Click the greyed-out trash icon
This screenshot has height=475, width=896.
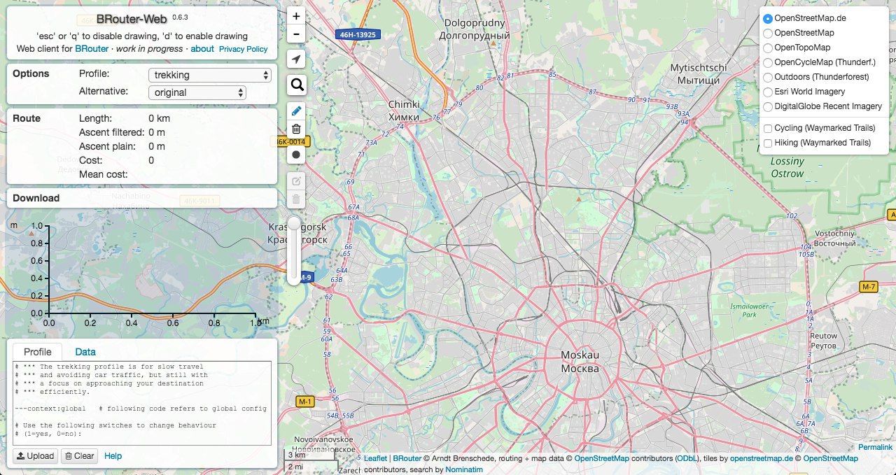297,199
